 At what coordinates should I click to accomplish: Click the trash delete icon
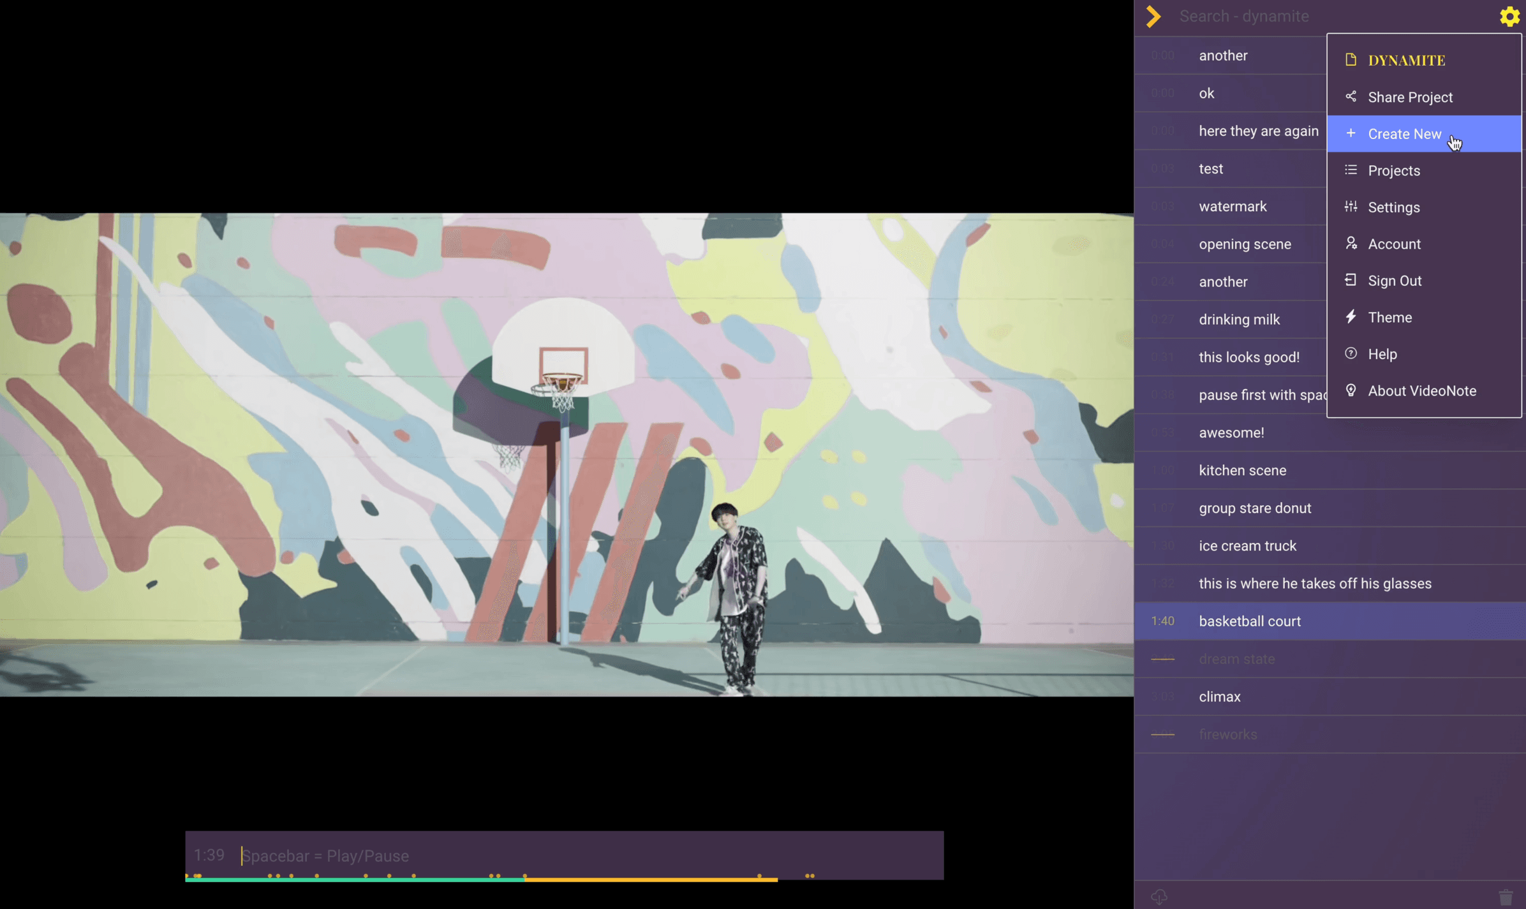(x=1506, y=897)
